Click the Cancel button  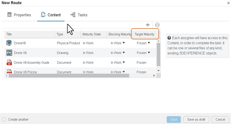(220, 120)
